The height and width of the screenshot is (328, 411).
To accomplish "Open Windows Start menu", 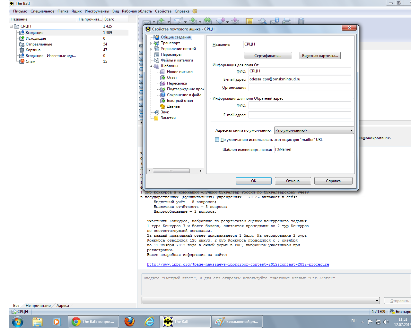I will (x=18, y=321).
